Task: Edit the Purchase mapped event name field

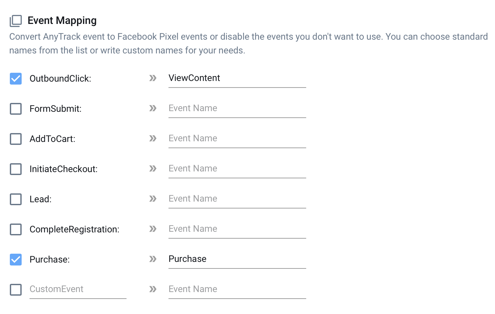Action: pyautogui.click(x=237, y=259)
